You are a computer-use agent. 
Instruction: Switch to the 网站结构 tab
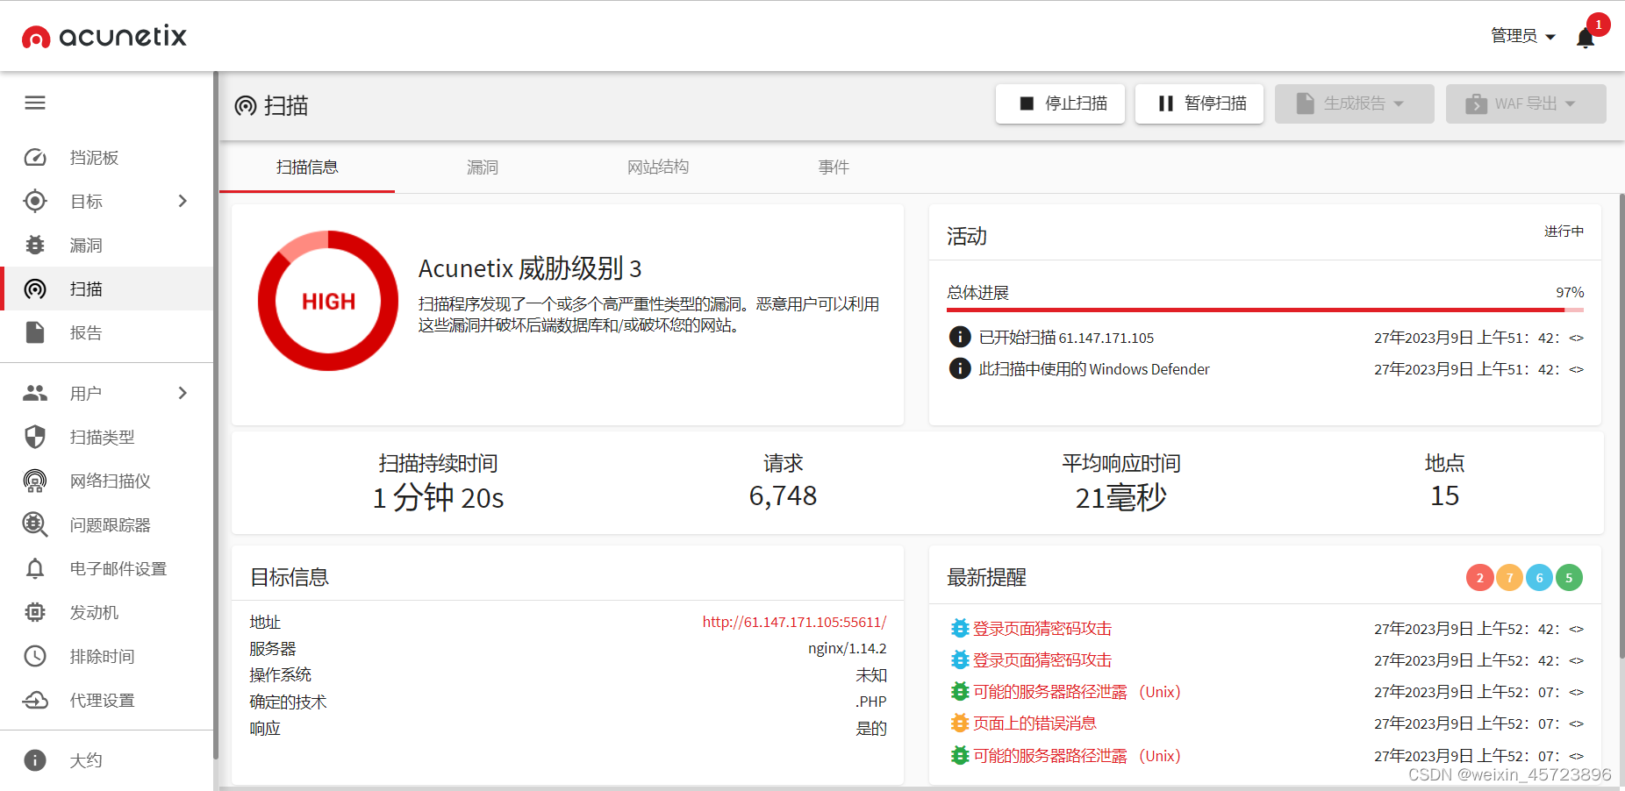coord(658,167)
